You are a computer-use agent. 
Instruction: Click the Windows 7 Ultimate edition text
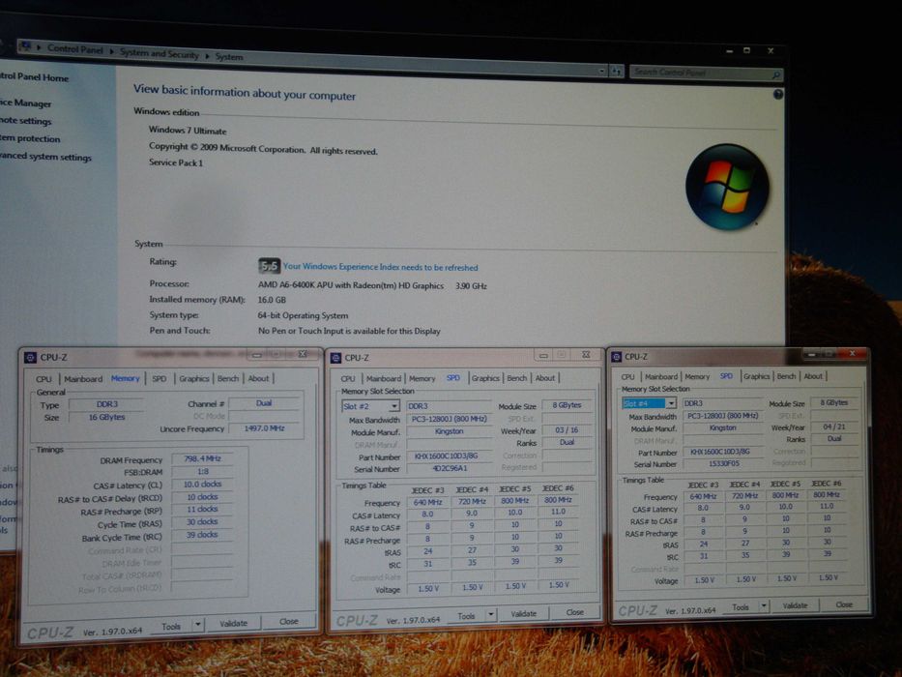click(x=188, y=131)
